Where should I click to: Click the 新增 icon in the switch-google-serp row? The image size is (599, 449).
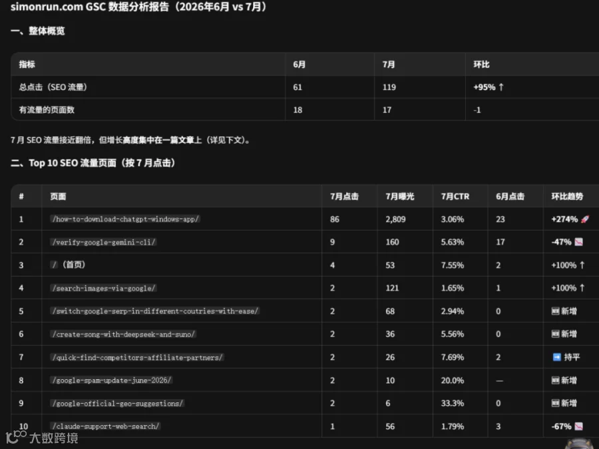[556, 311]
